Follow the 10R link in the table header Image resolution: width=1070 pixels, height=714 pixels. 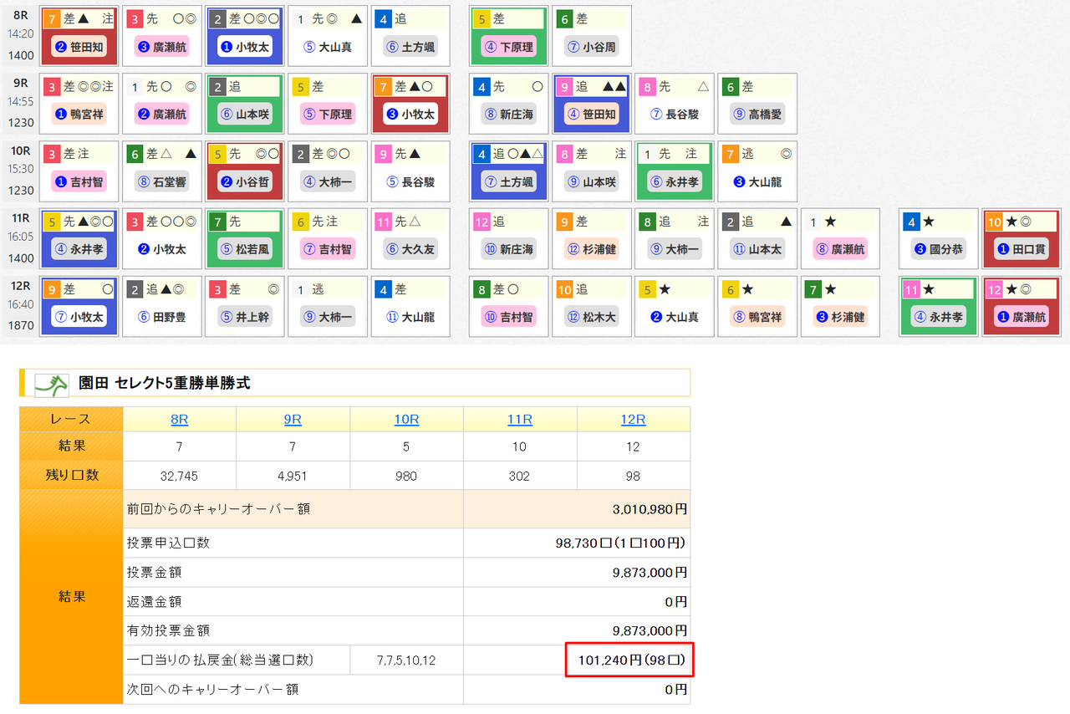406,419
